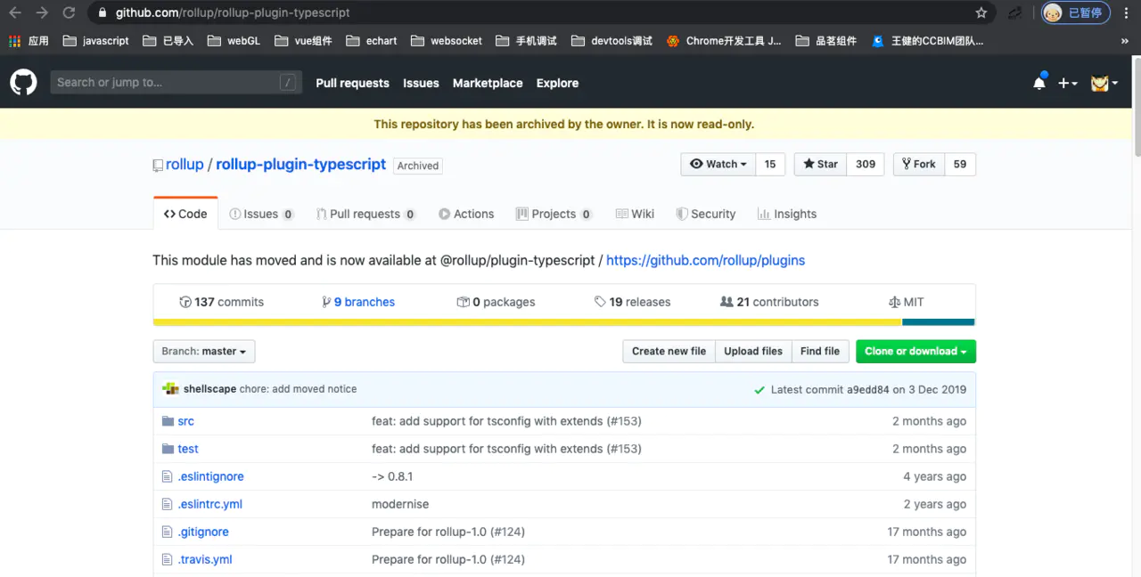Image resolution: width=1141 pixels, height=577 pixels.
Task: Open the https://github.com/rollup/plugins link
Action: coord(705,260)
